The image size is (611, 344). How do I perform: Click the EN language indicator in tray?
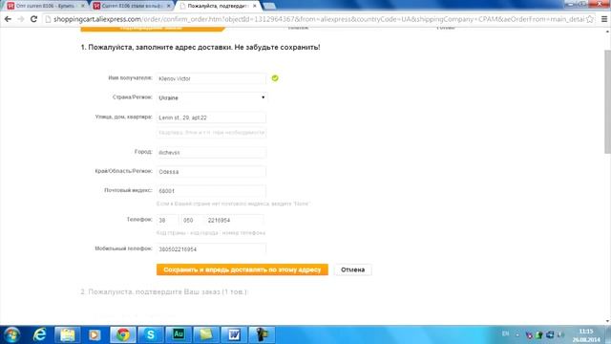505,333
